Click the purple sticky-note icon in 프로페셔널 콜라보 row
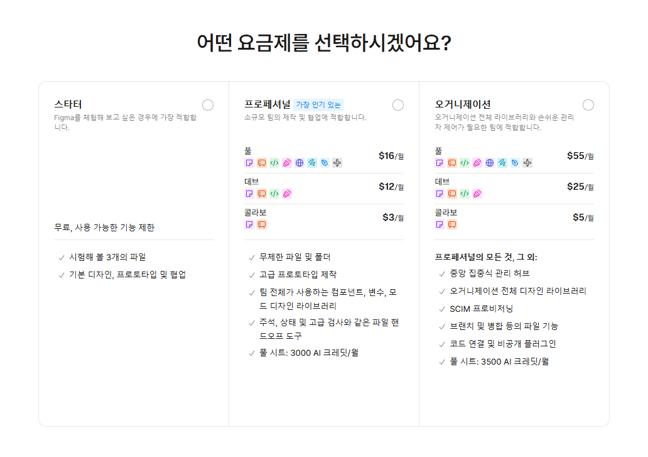 (249, 224)
